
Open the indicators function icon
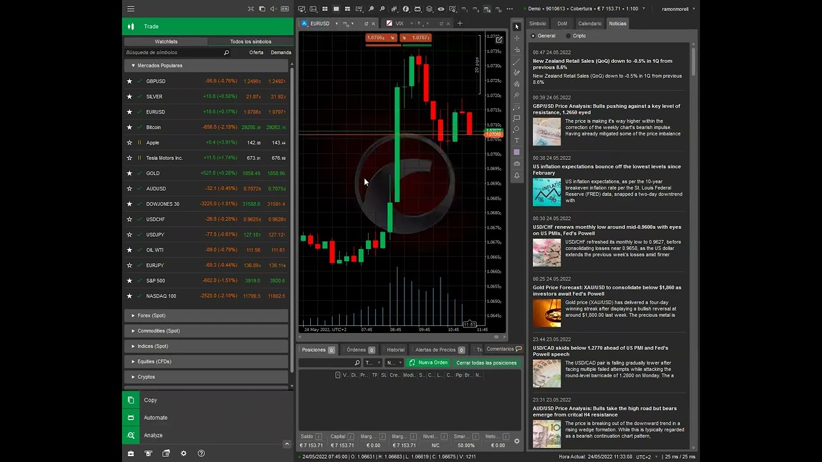point(406,9)
